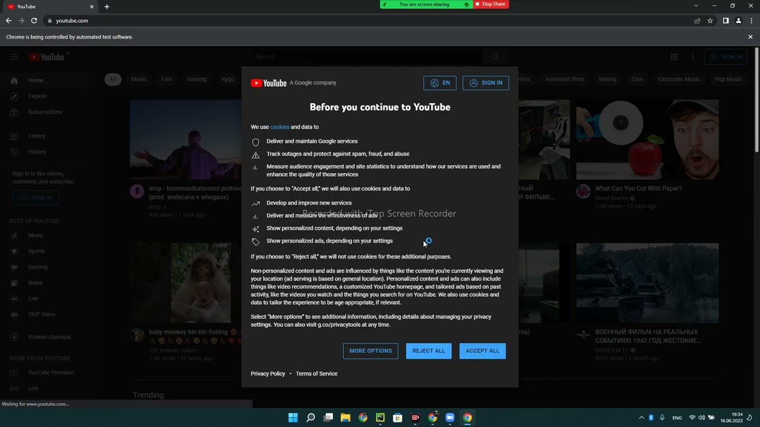Select the All filter chip
This screenshot has width=760, height=427.
pyautogui.click(x=112, y=79)
